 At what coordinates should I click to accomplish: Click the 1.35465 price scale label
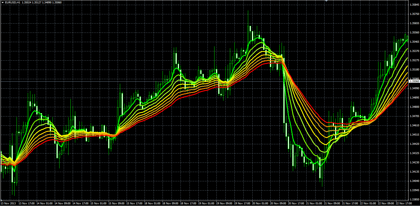coord(414,42)
